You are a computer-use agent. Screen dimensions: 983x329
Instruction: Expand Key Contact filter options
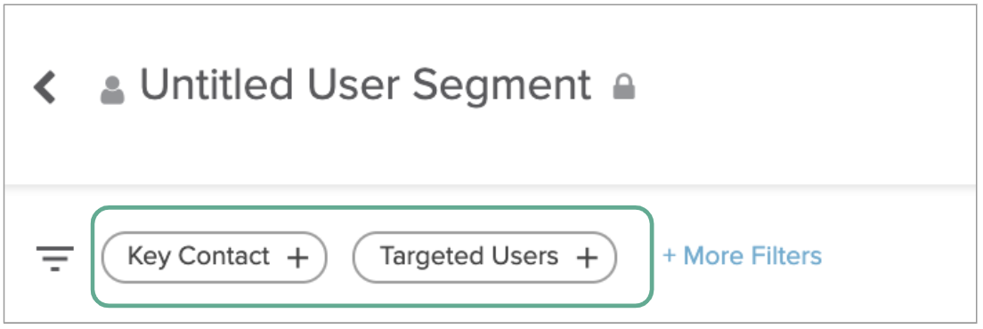point(297,258)
